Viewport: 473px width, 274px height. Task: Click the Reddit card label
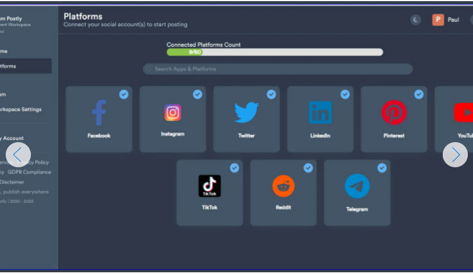coord(283,207)
